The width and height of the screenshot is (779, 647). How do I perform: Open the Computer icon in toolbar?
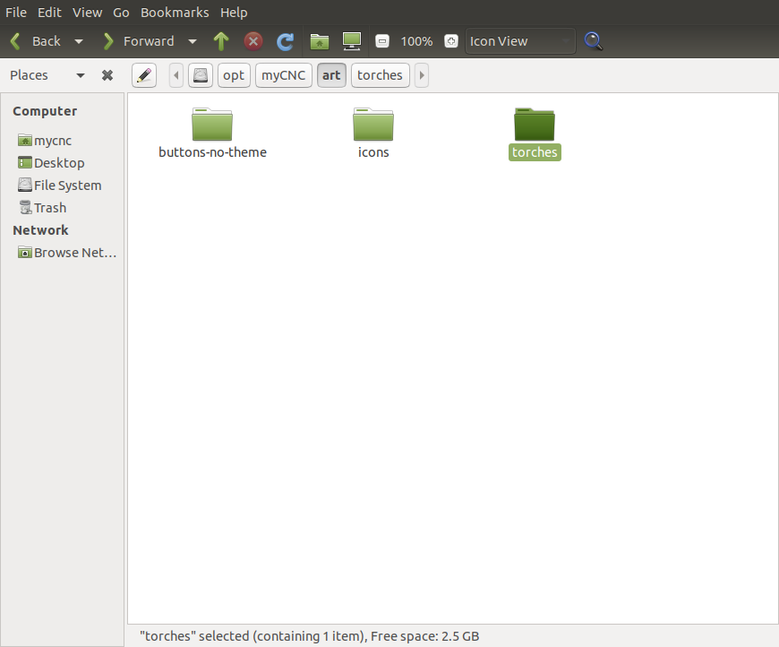click(352, 41)
